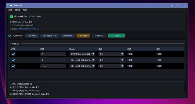Click the 运行中 status label
195x104 pixels.
click(x=32, y=16)
